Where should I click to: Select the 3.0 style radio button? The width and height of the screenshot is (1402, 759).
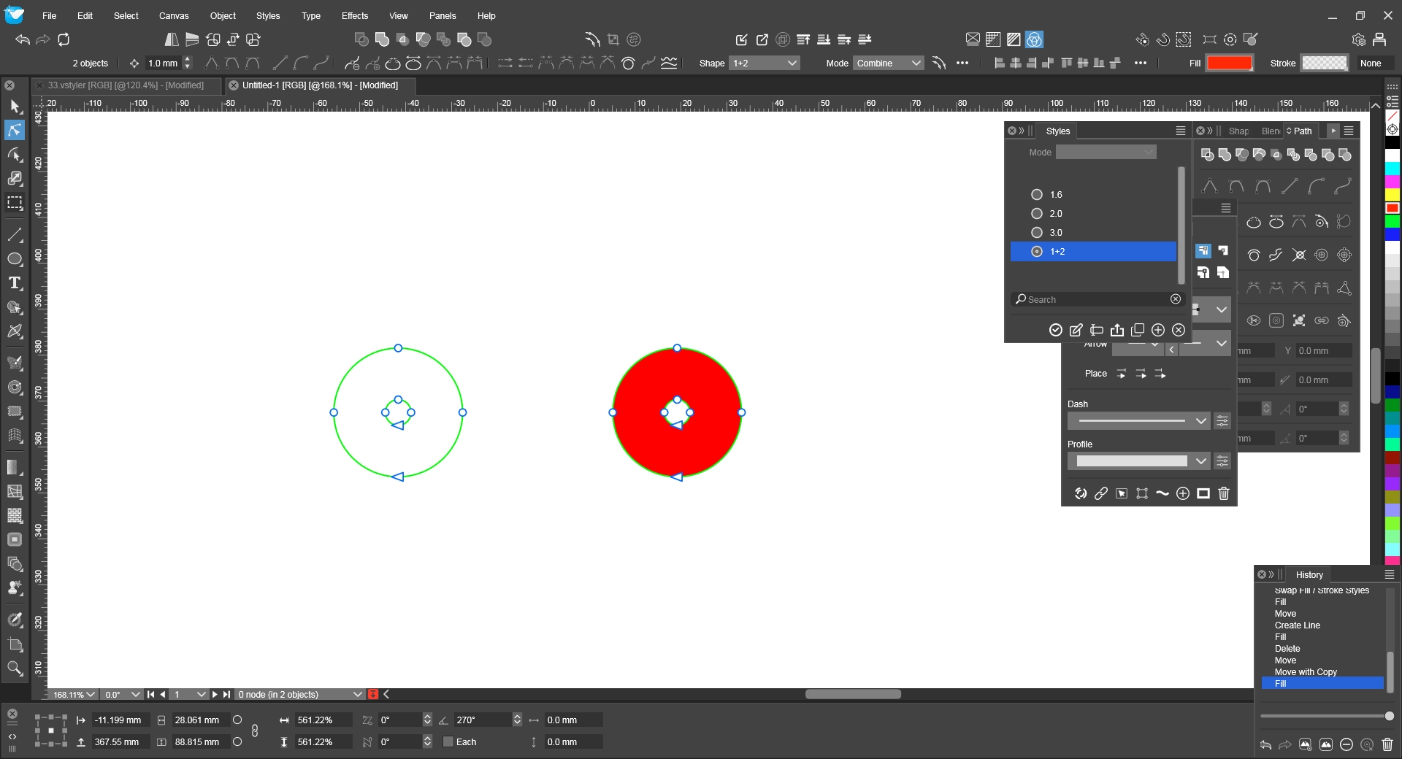(1036, 233)
